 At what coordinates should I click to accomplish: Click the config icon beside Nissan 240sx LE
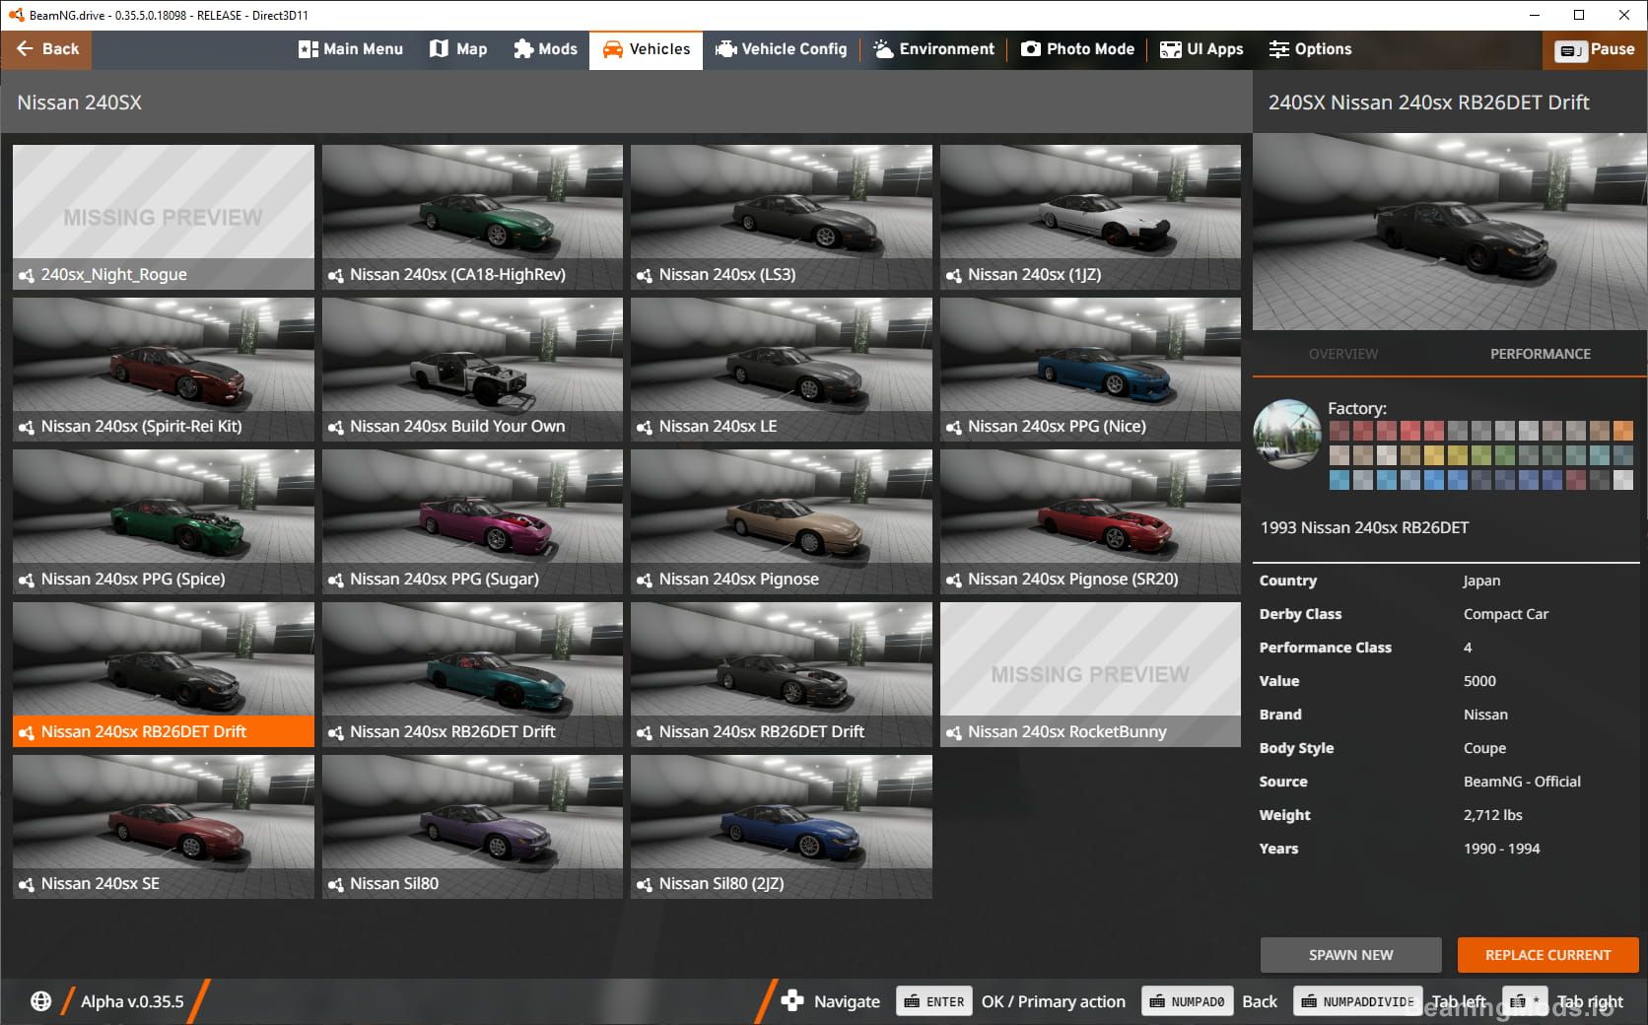tap(645, 427)
